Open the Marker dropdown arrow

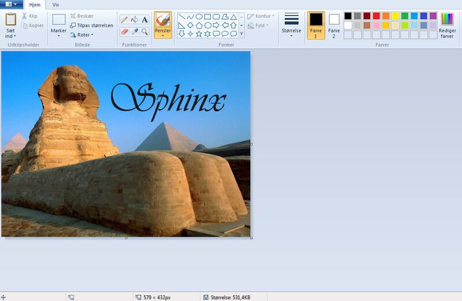click(59, 36)
